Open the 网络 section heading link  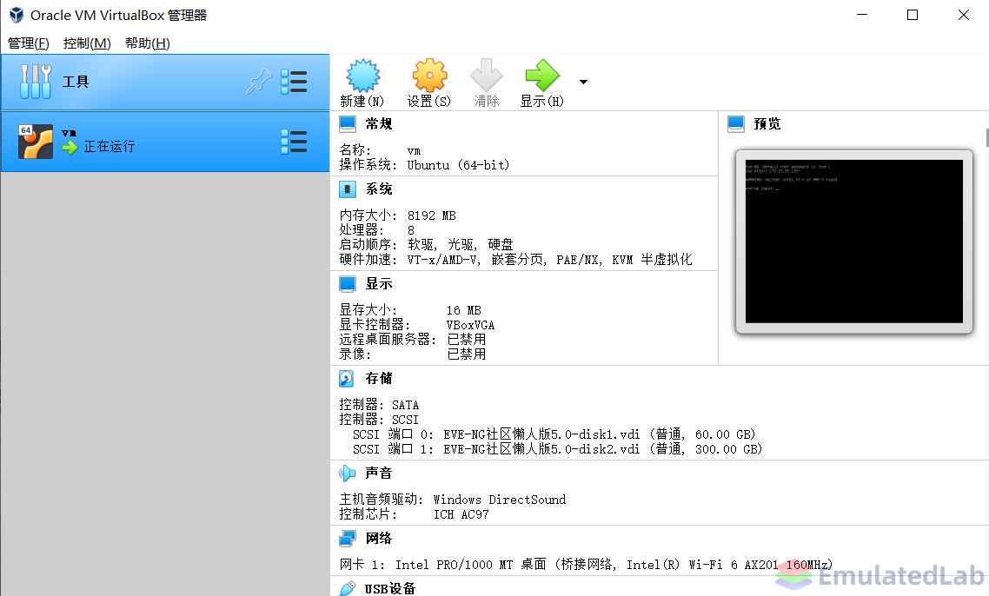pyautogui.click(x=379, y=539)
